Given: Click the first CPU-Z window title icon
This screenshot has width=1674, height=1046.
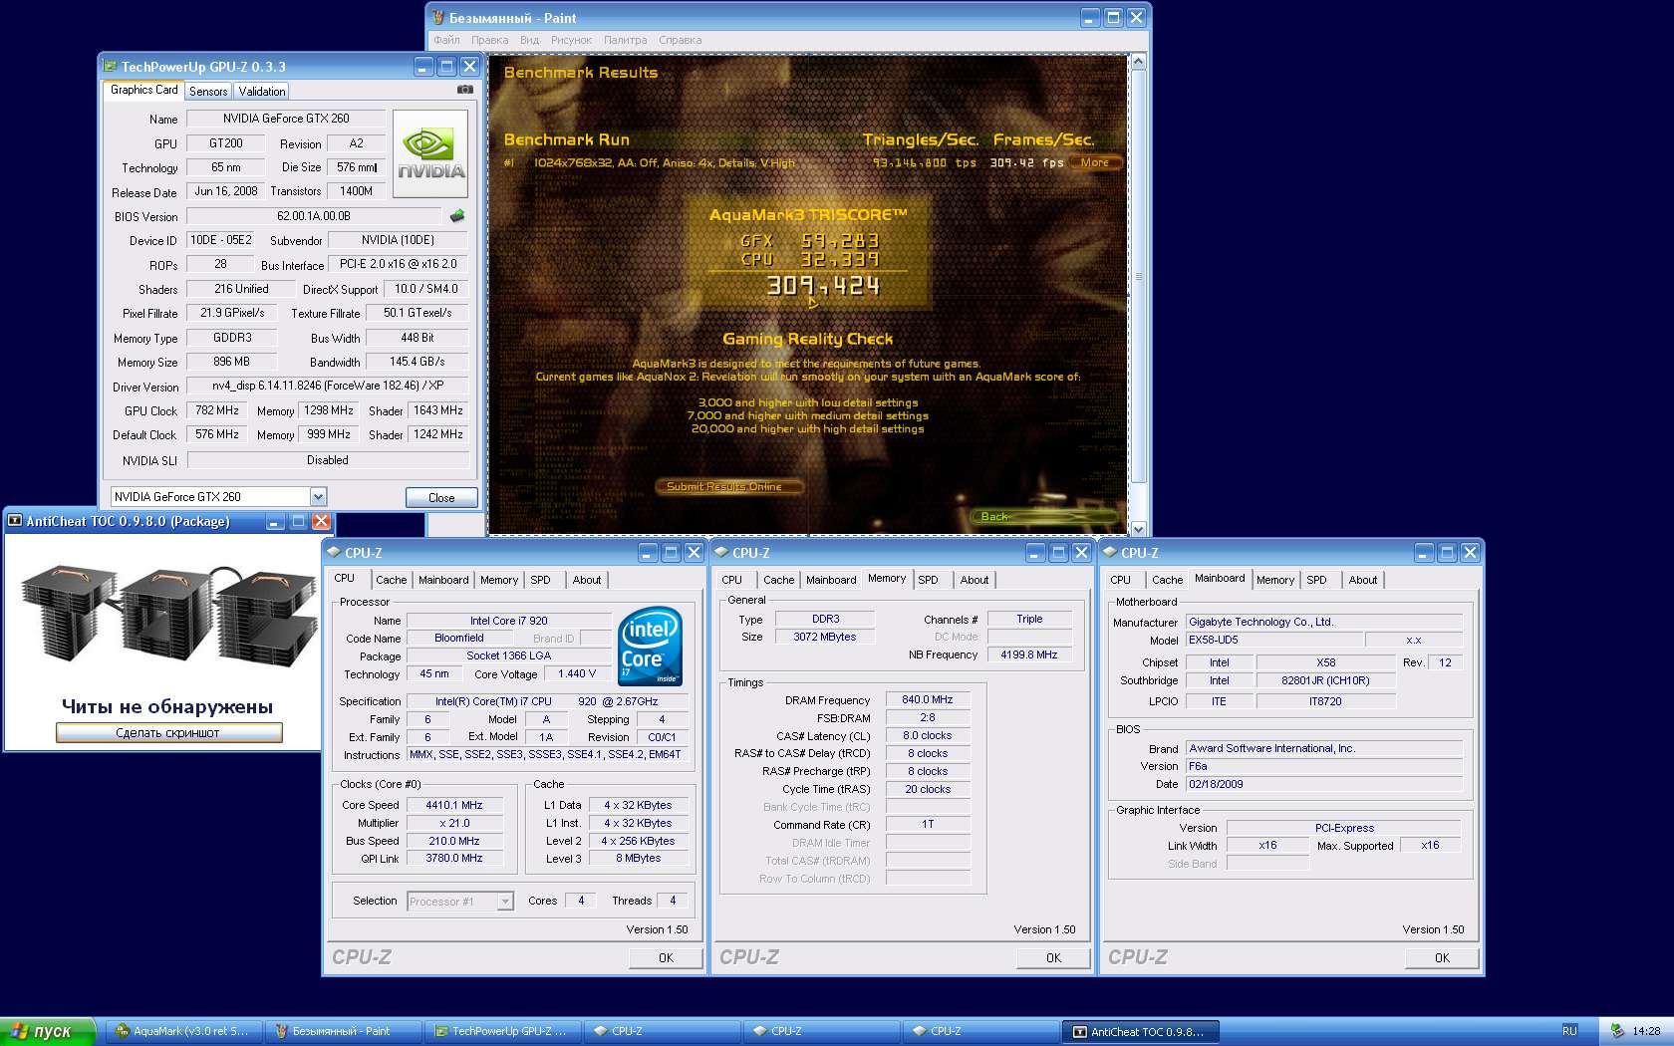Looking at the screenshot, I should (334, 552).
